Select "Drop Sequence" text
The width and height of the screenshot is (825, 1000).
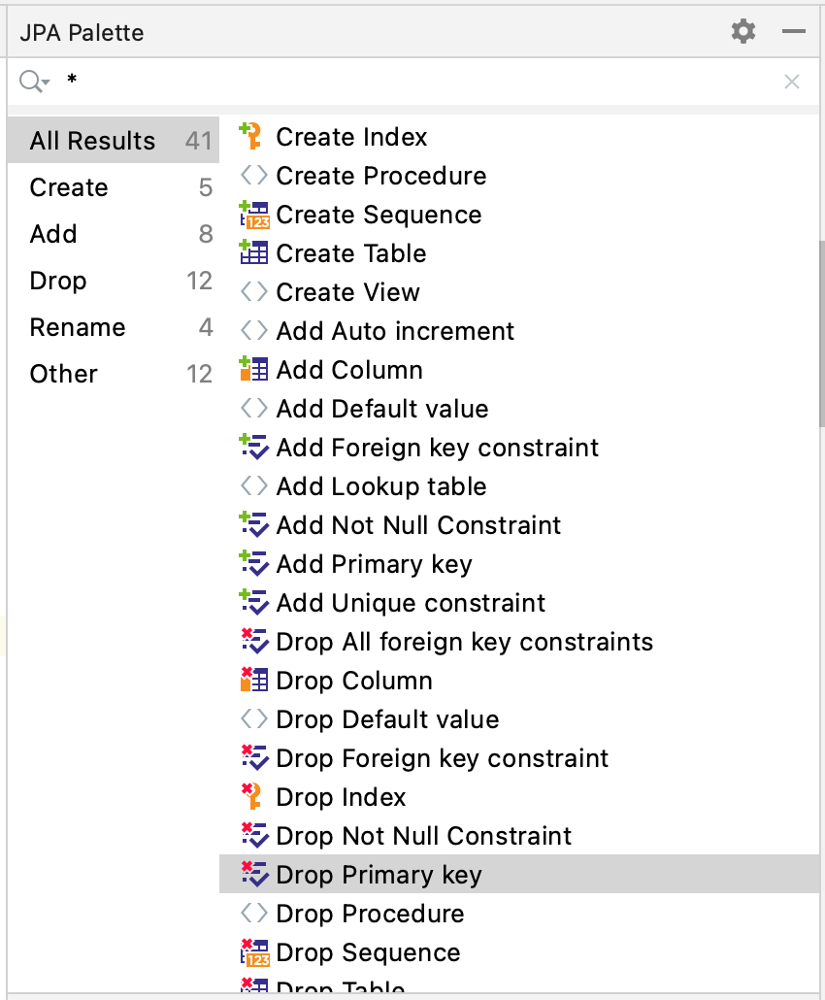click(369, 953)
